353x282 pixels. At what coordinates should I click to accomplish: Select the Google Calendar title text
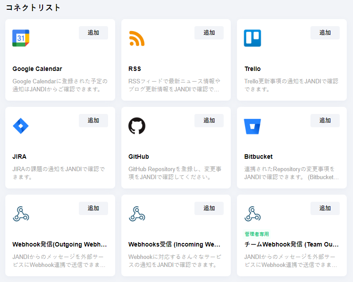point(37,69)
